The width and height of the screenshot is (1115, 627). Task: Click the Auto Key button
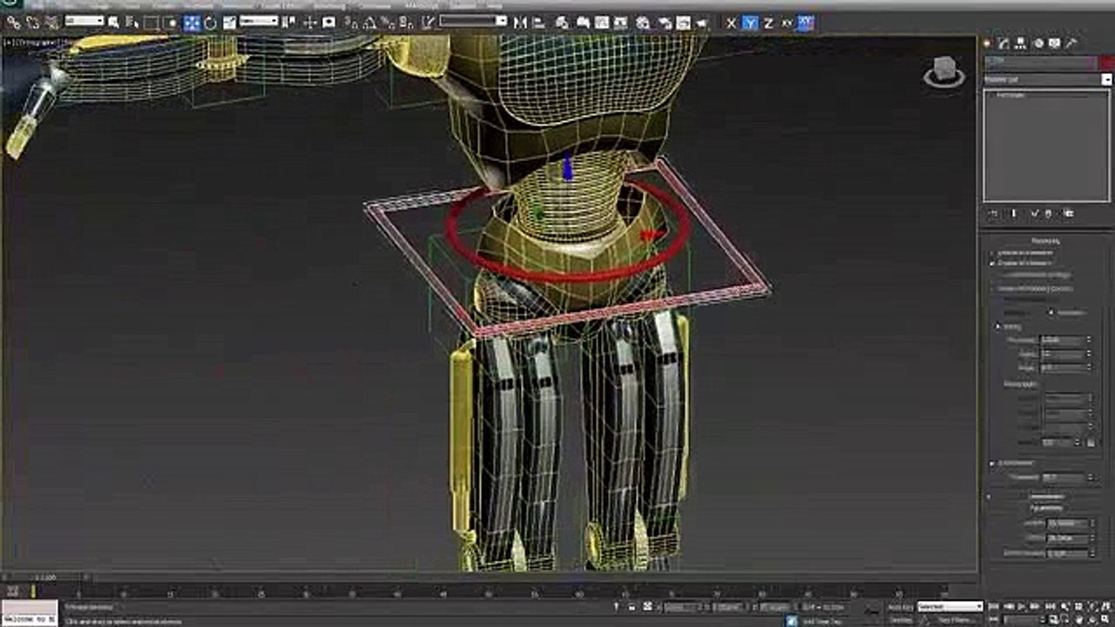[x=899, y=607]
